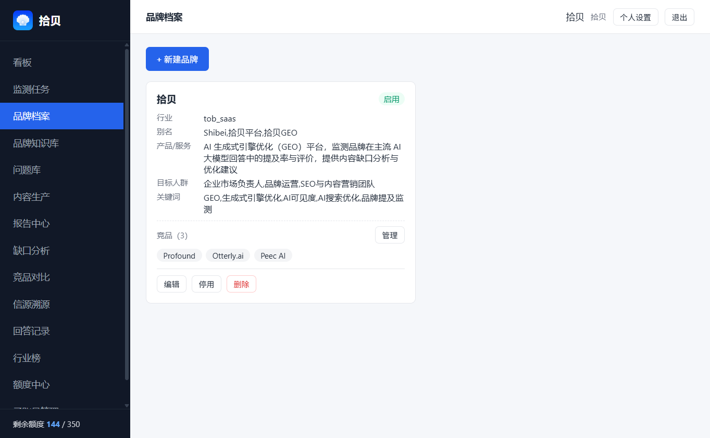710x438 pixels.
Task: Click the 剩余额度 144 / 350 indicator
Action: (46, 424)
